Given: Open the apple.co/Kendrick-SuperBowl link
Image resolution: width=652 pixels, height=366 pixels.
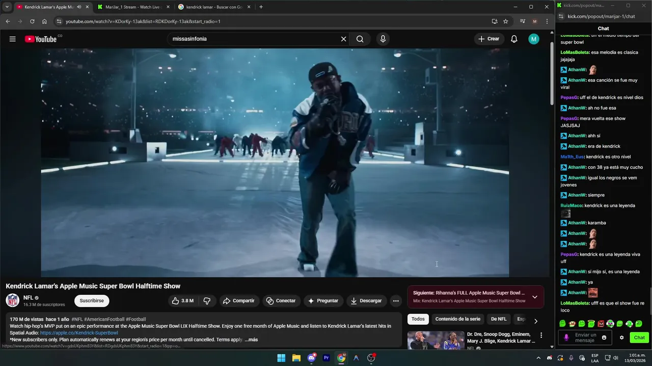Looking at the screenshot, I should tap(79, 333).
